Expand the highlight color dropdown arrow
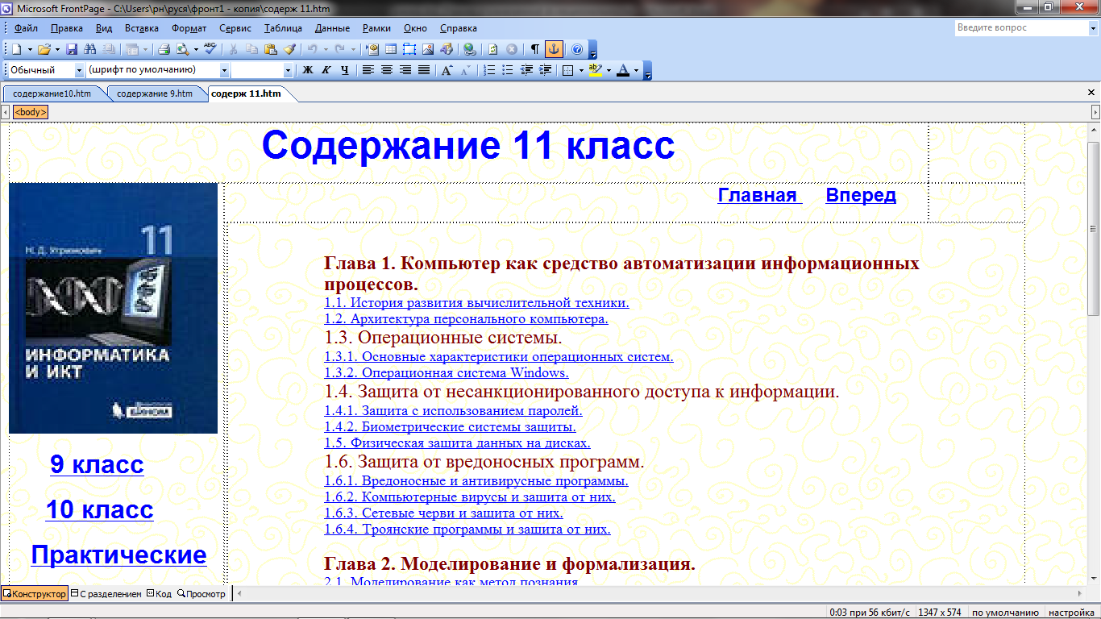This screenshot has width=1101, height=619. [x=609, y=70]
